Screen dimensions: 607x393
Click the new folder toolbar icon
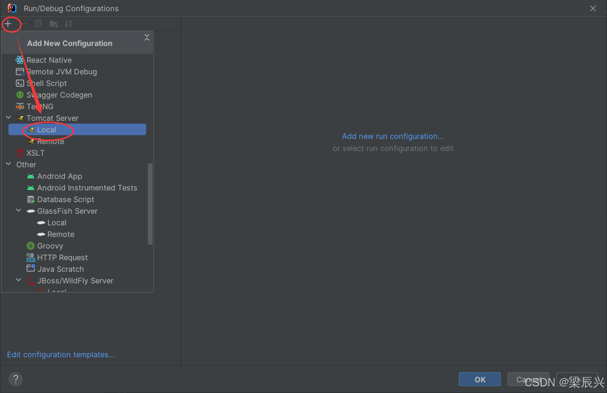[x=54, y=24]
